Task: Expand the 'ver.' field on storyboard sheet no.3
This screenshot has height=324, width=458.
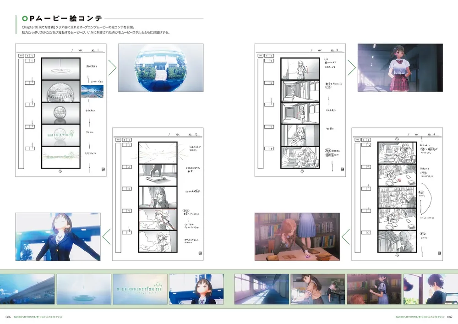Action: click(x=320, y=50)
